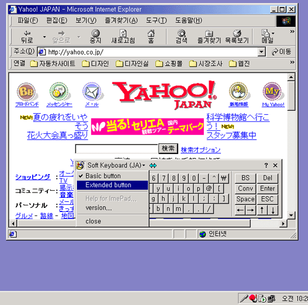This screenshot has height=305, width=308.
Task: Click the Enter key on Soft Keyboard
Action: coord(268,188)
